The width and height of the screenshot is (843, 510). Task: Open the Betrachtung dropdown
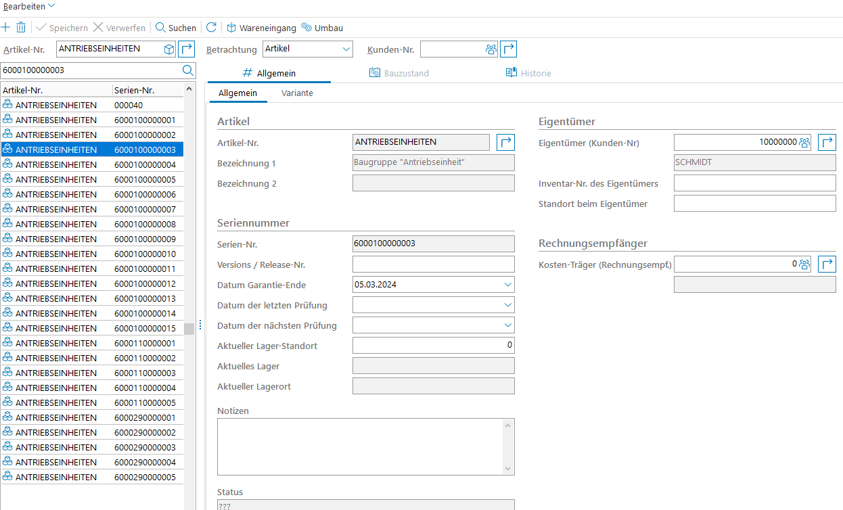pos(346,49)
